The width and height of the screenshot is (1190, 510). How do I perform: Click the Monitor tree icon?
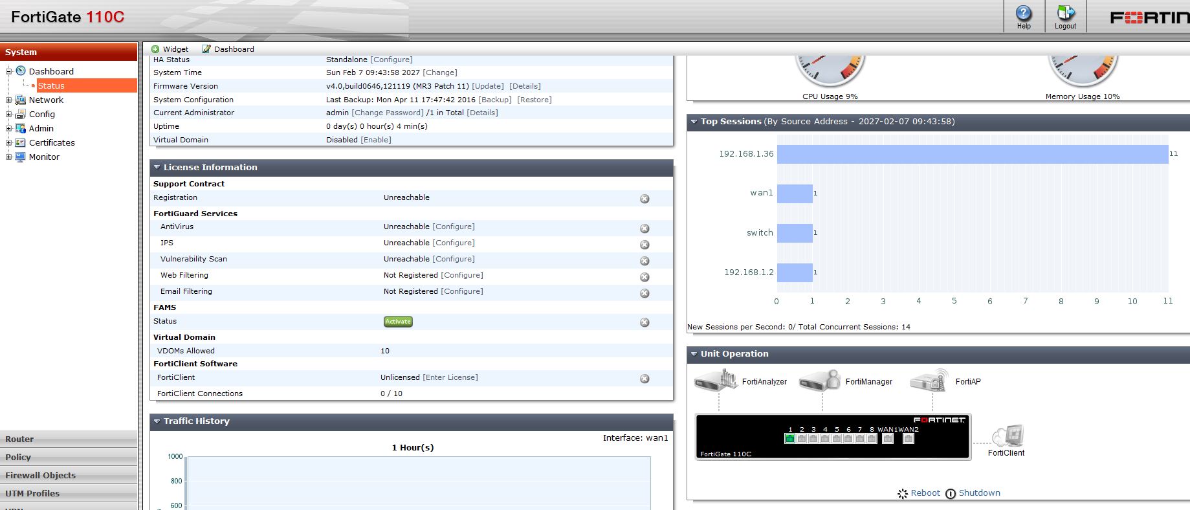point(20,157)
